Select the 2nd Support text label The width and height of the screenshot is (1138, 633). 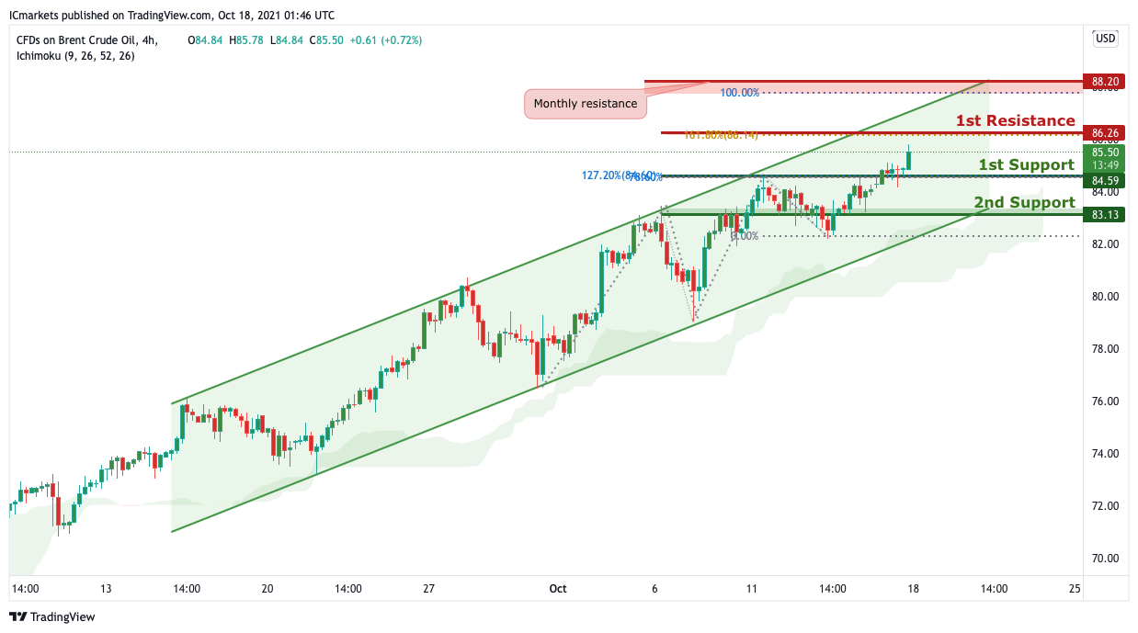[1024, 202]
